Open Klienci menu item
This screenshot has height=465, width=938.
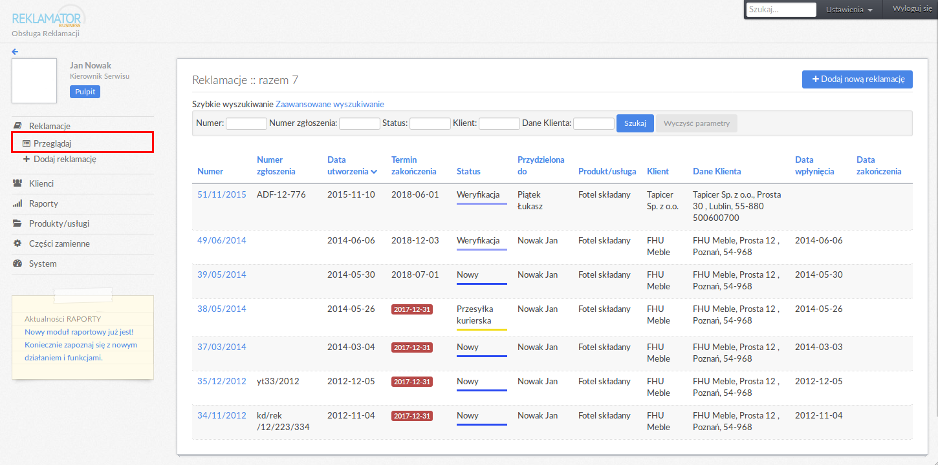pos(41,183)
